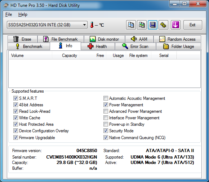Open the Folder Usage tab
Image resolution: width=209 pixels, height=182 pixels.
(178, 46)
